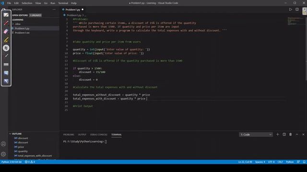Open the Terminal menu
This screenshot has height=172, width=307.
[63, 3]
